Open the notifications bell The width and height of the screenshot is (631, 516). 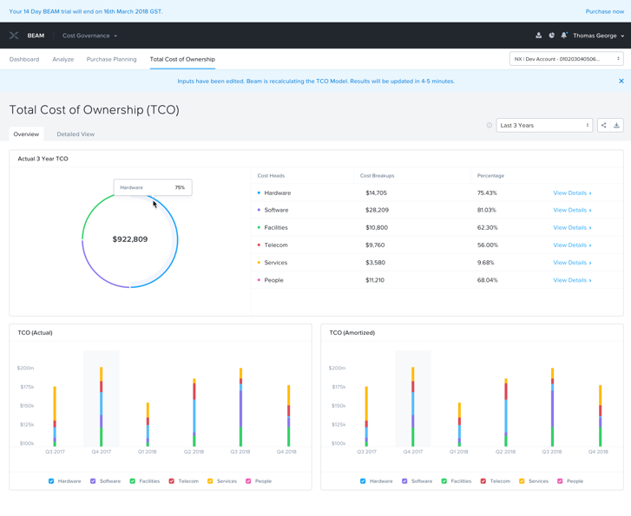click(x=563, y=36)
